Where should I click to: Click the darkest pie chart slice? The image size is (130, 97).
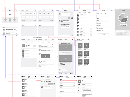(x=124, y=20)
